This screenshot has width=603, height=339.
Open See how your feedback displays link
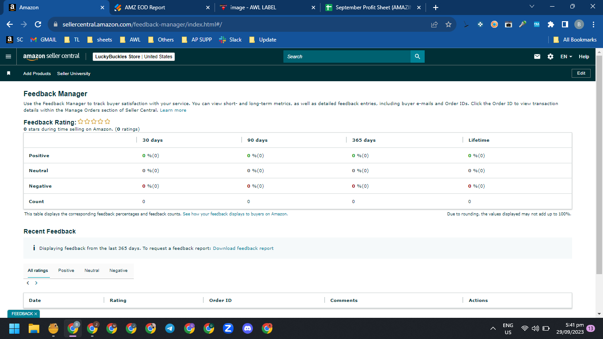(235, 214)
